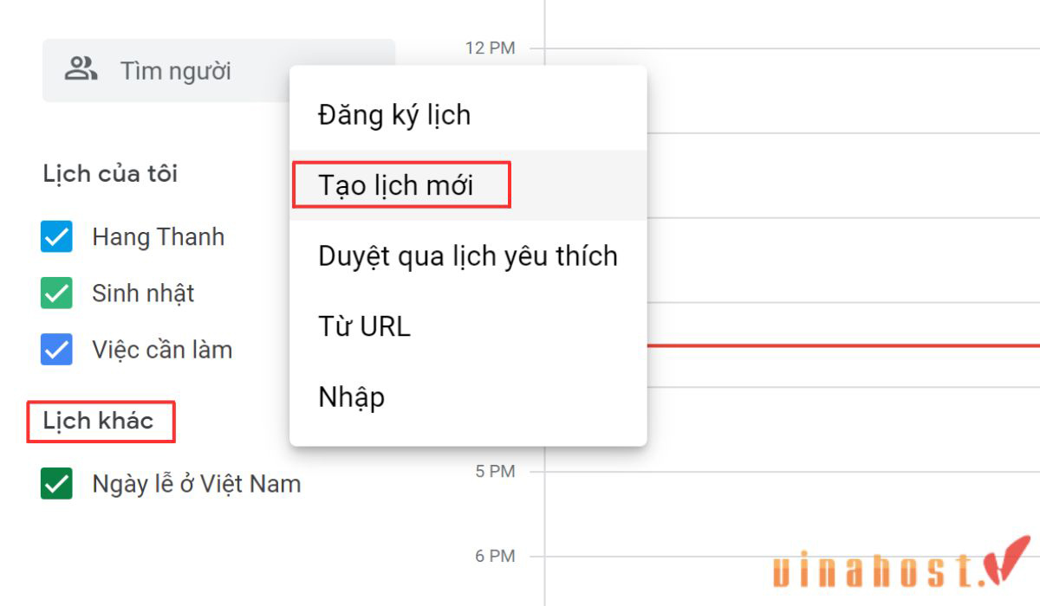
Task: Click the 12 PM time label
Action: [491, 48]
